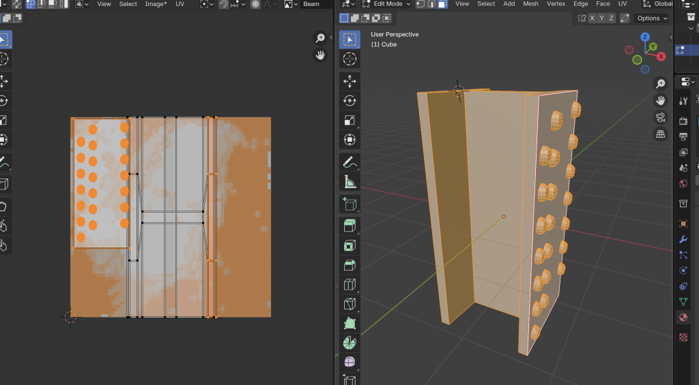The height and width of the screenshot is (385, 699).
Task: Open the Mesh menu
Action: [530, 4]
